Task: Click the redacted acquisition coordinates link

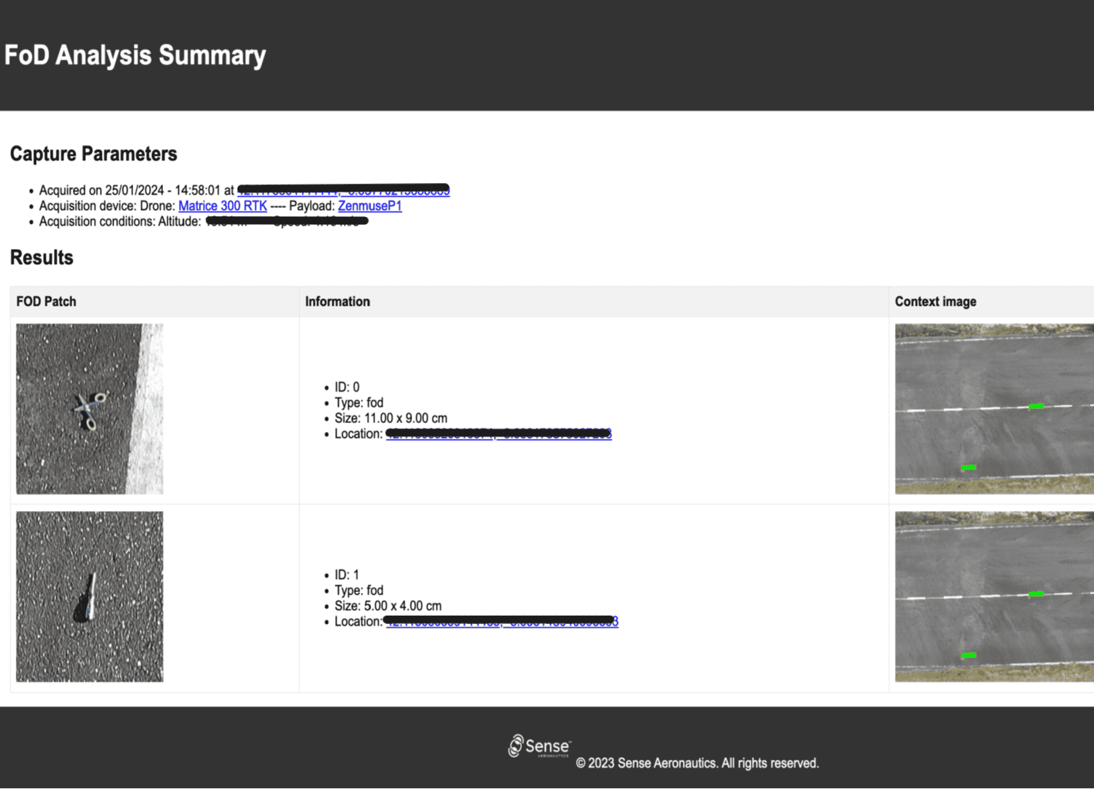Action: 343,191
